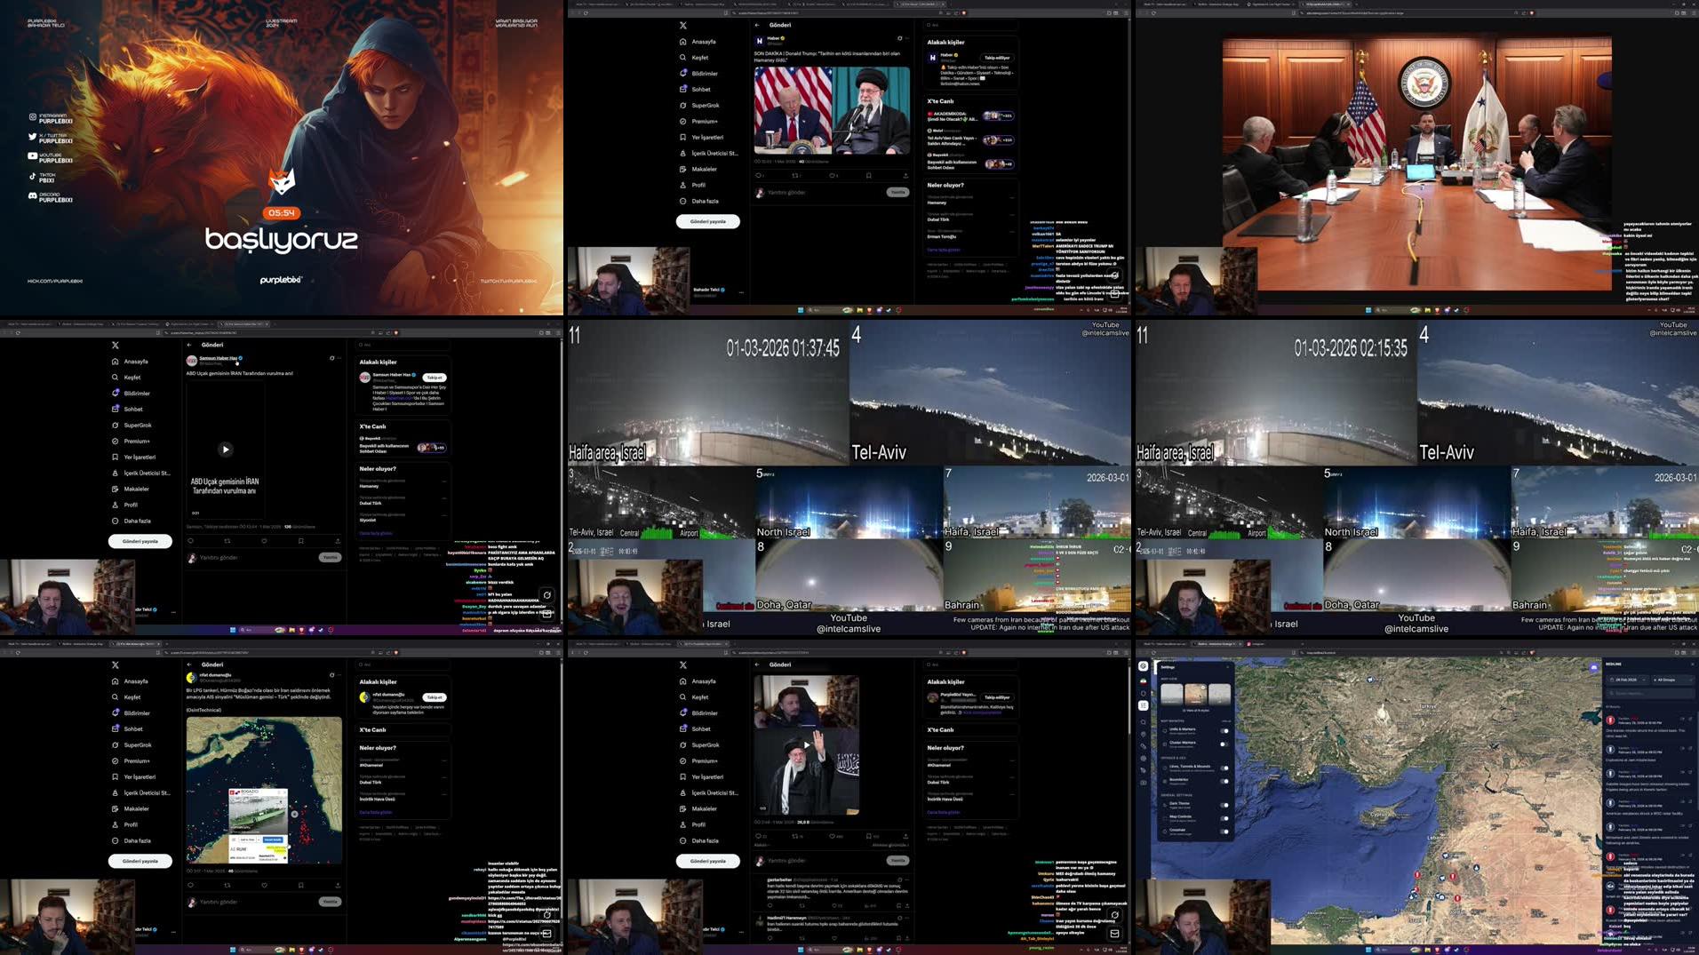The width and height of the screenshot is (1699, 955).
Task: Enable Dark Theme in the map Settings panel
Action: point(1224,805)
